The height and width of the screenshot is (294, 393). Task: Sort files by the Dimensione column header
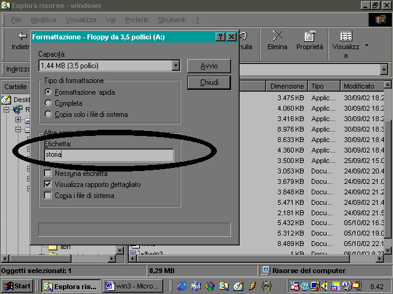(x=286, y=86)
